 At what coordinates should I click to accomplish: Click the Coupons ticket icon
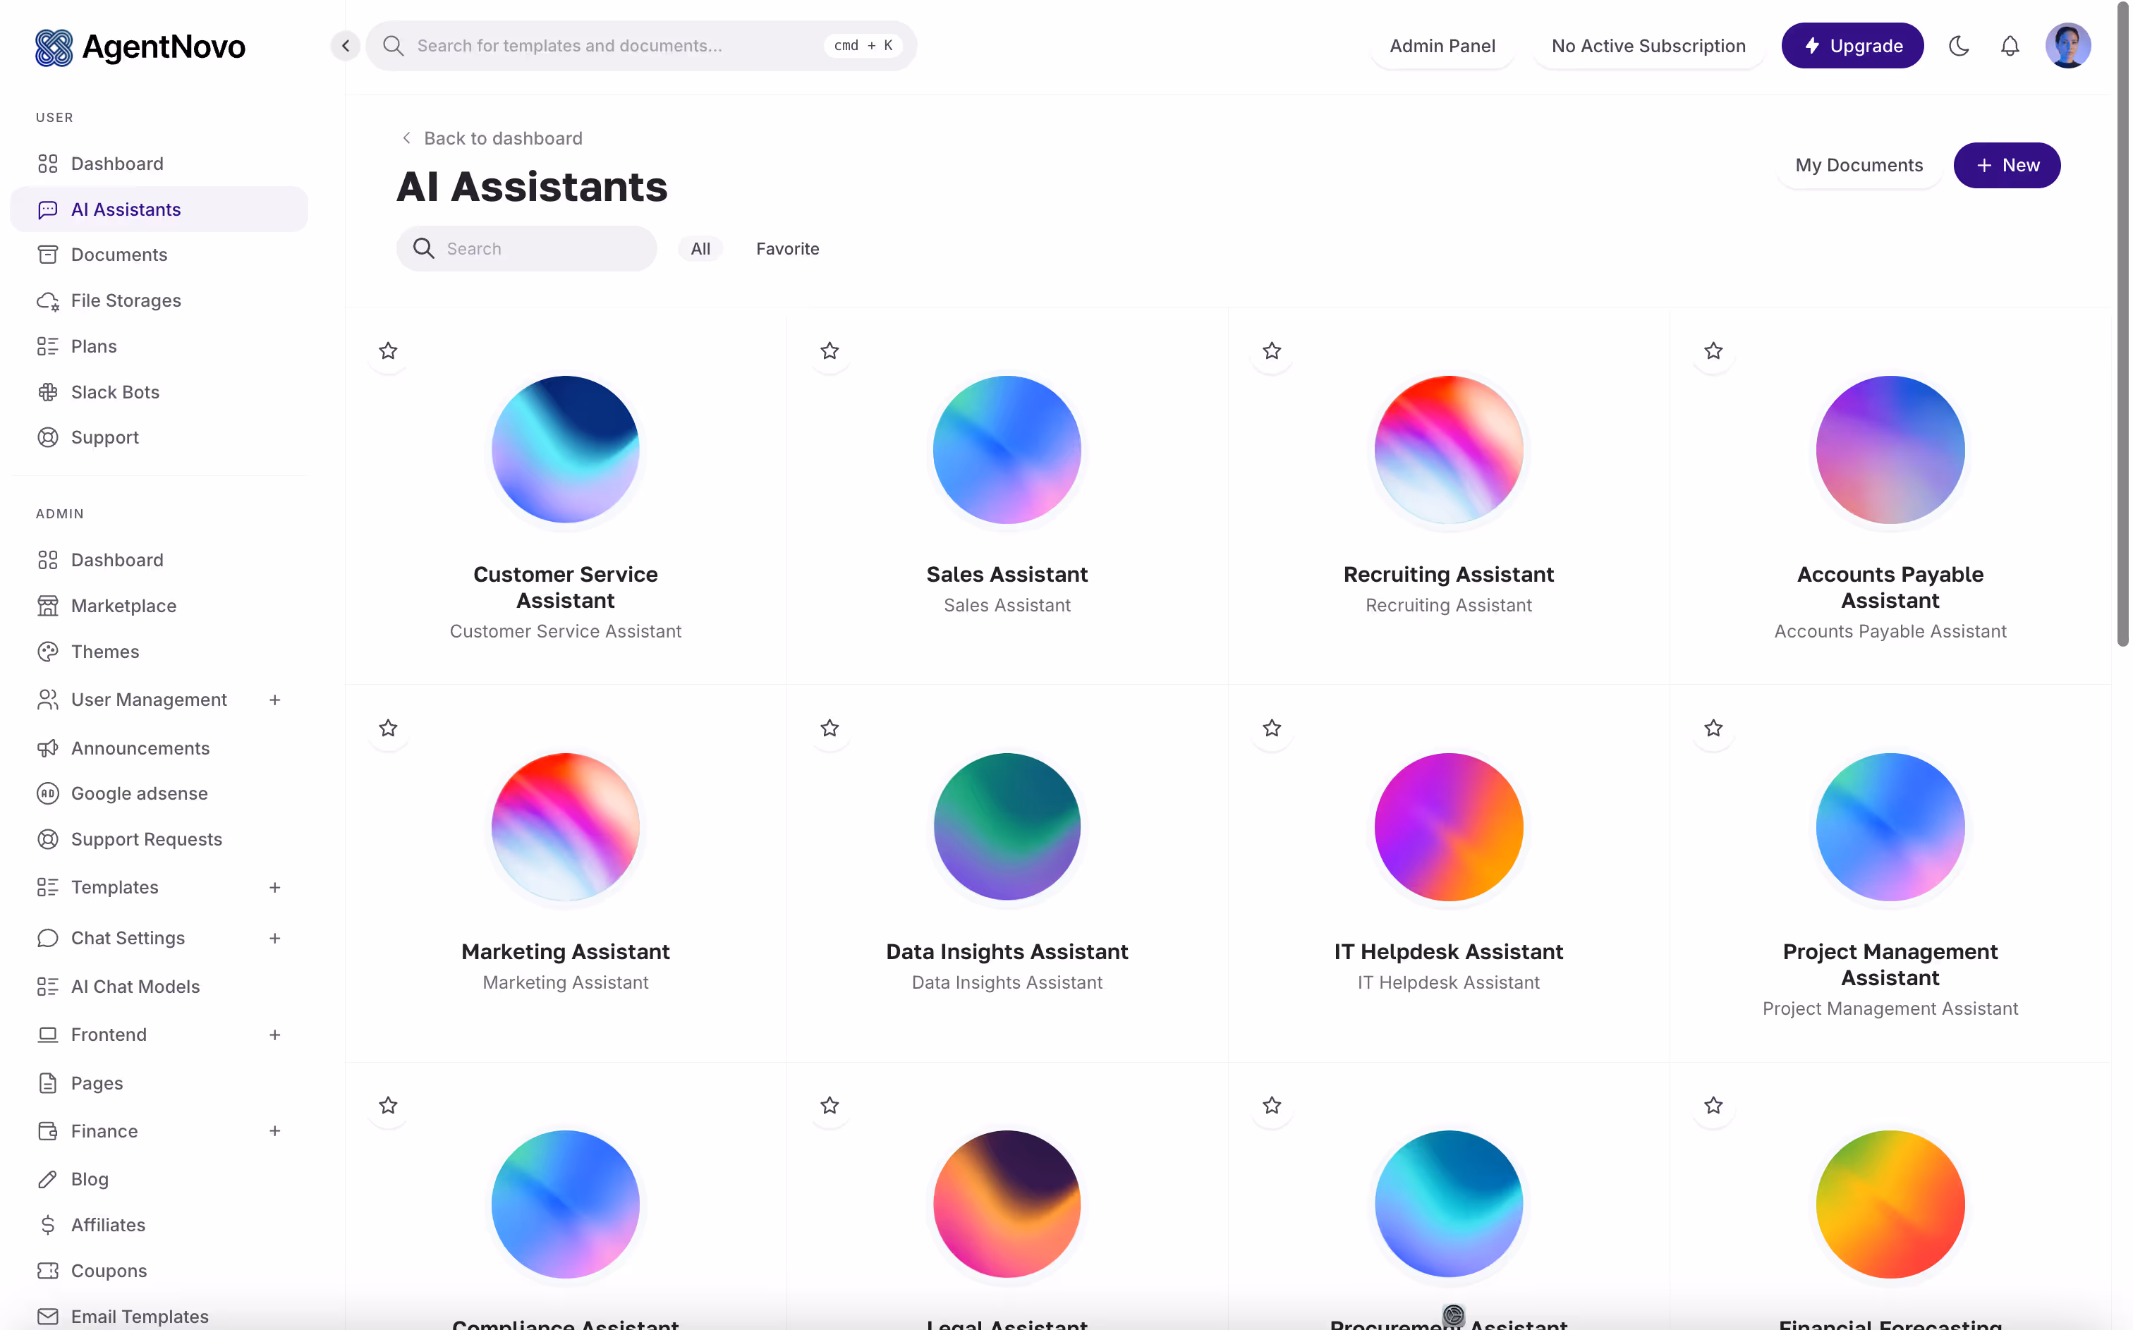tap(47, 1271)
